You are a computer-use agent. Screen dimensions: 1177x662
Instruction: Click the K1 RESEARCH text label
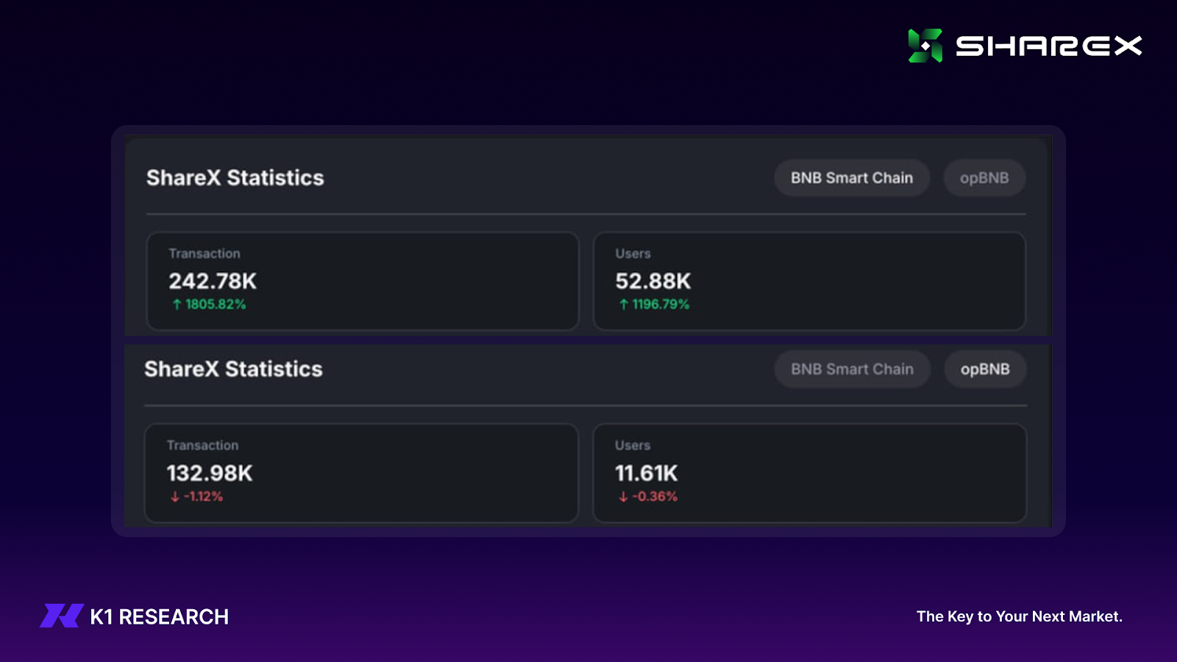[x=159, y=616]
